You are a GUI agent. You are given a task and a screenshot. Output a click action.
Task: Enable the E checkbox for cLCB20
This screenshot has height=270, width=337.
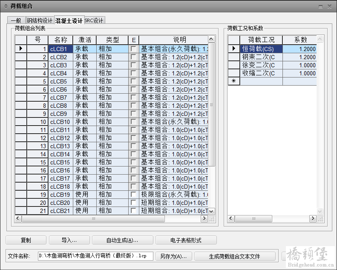click(133, 202)
